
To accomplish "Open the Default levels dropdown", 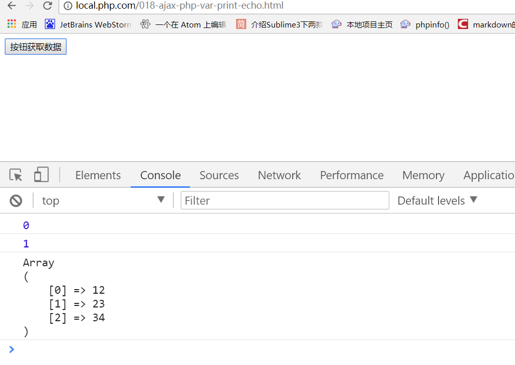I will click(437, 201).
